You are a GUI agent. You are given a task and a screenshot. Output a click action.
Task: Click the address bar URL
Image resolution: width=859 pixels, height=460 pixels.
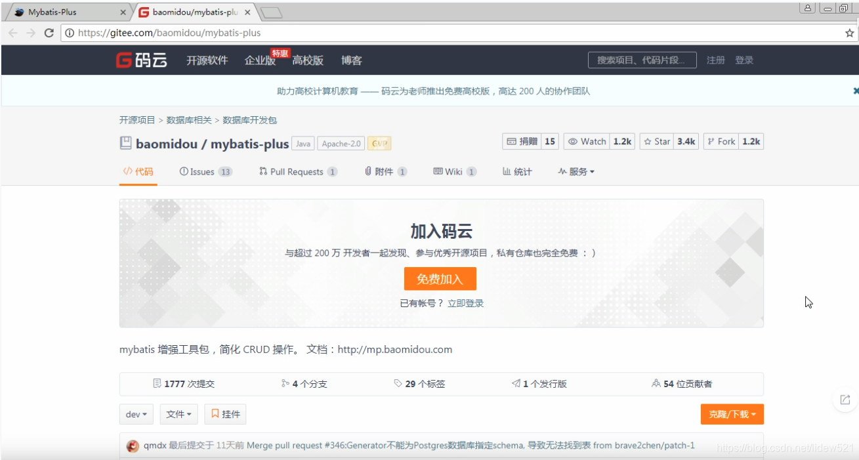pyautogui.click(x=169, y=33)
